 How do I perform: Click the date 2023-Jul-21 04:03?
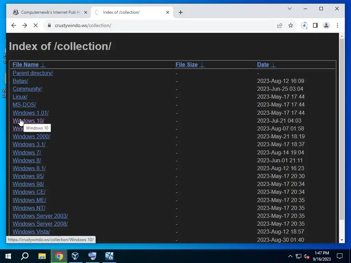pos(279,121)
